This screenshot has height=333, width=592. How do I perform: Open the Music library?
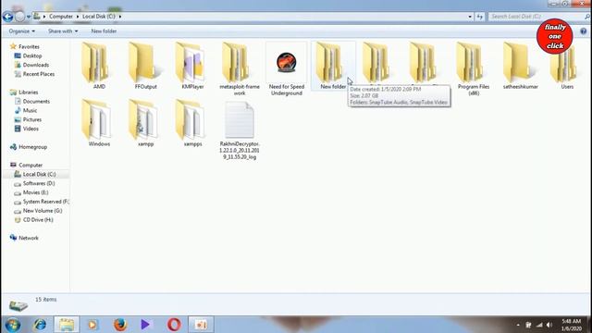(x=30, y=111)
